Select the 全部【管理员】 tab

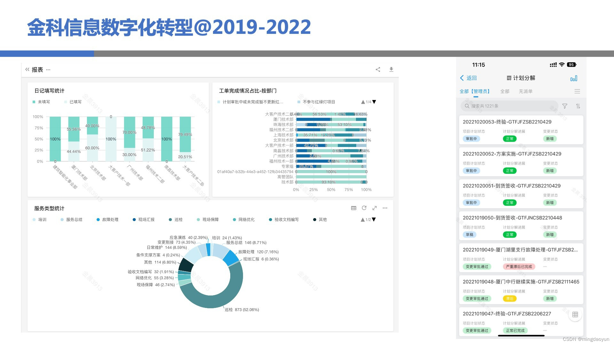(x=475, y=91)
